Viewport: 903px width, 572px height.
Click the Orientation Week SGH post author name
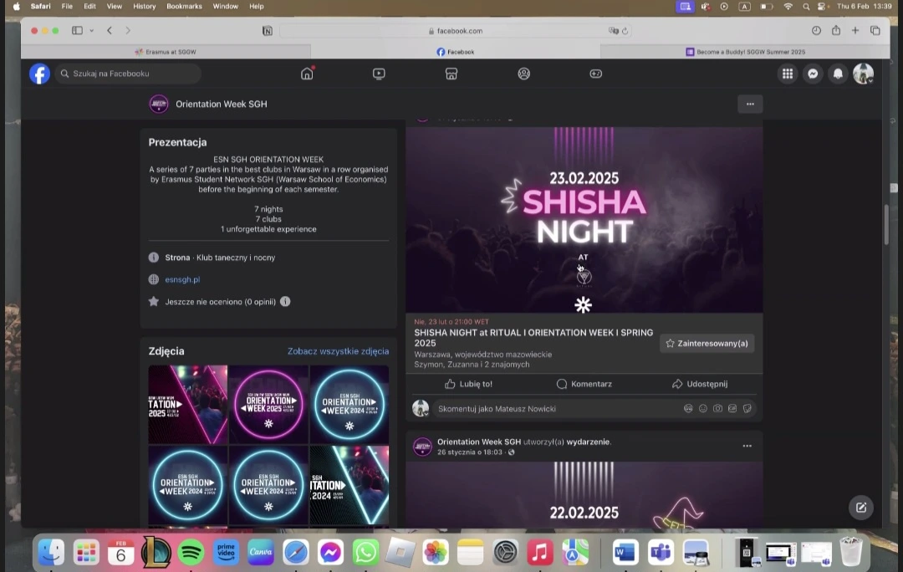478,442
